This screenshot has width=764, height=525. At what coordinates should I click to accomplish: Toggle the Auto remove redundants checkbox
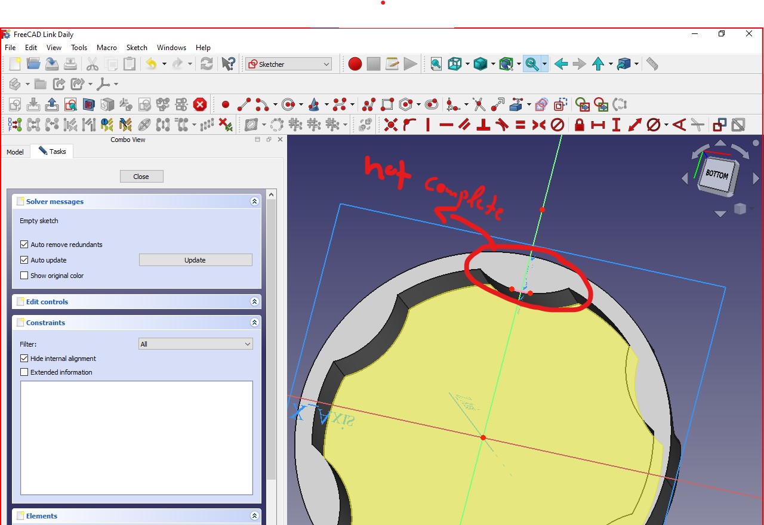[24, 244]
